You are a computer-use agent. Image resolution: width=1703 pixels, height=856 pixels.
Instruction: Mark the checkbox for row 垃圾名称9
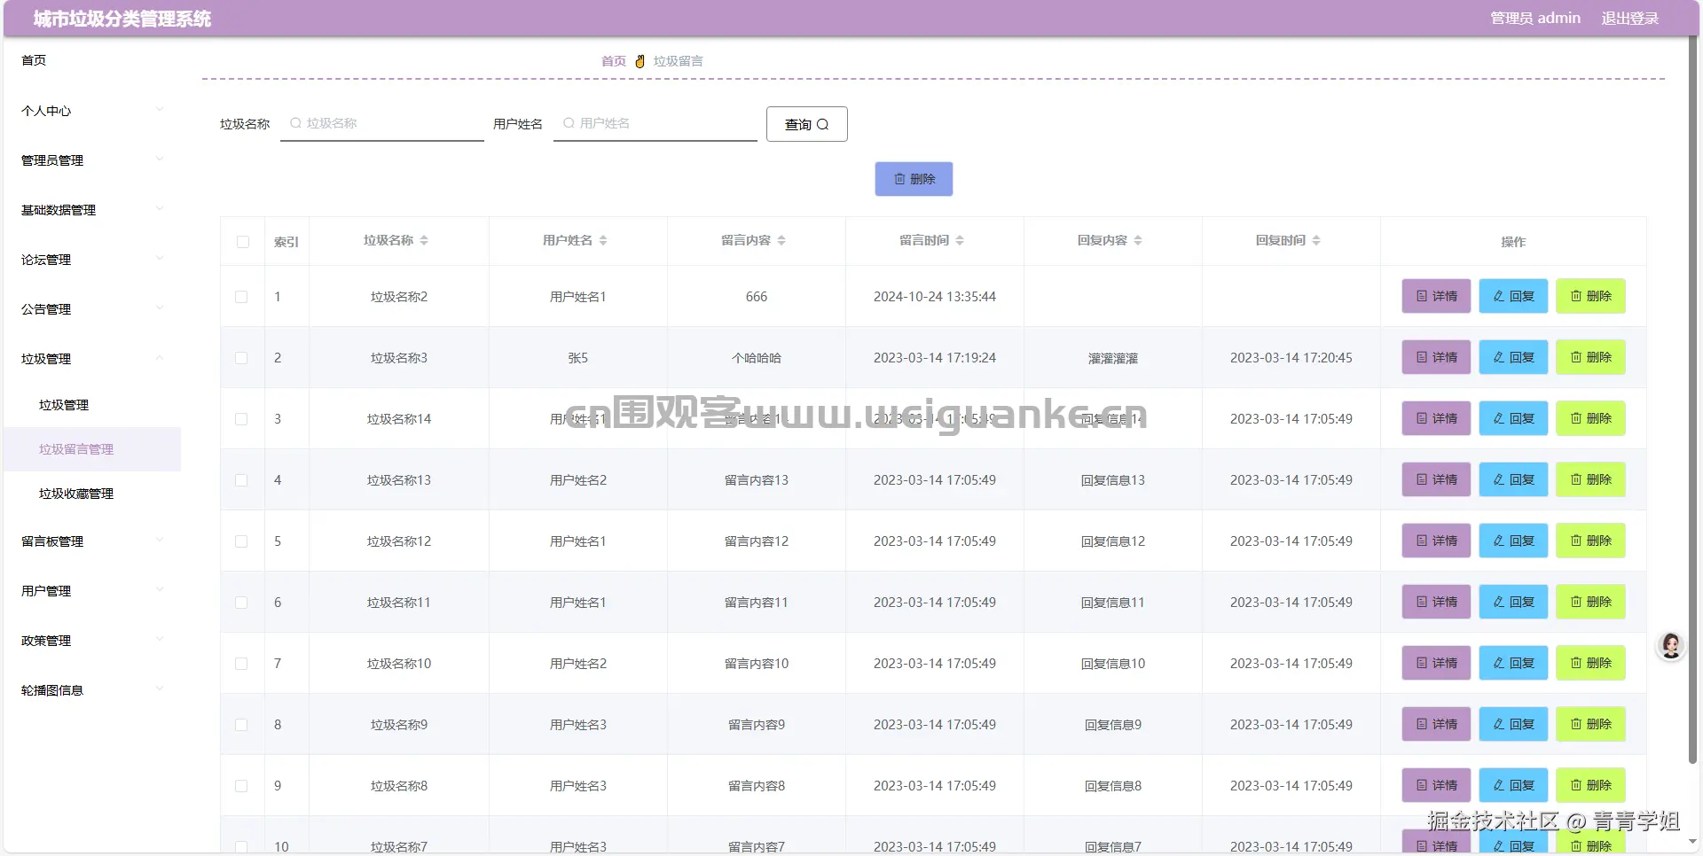tap(241, 725)
